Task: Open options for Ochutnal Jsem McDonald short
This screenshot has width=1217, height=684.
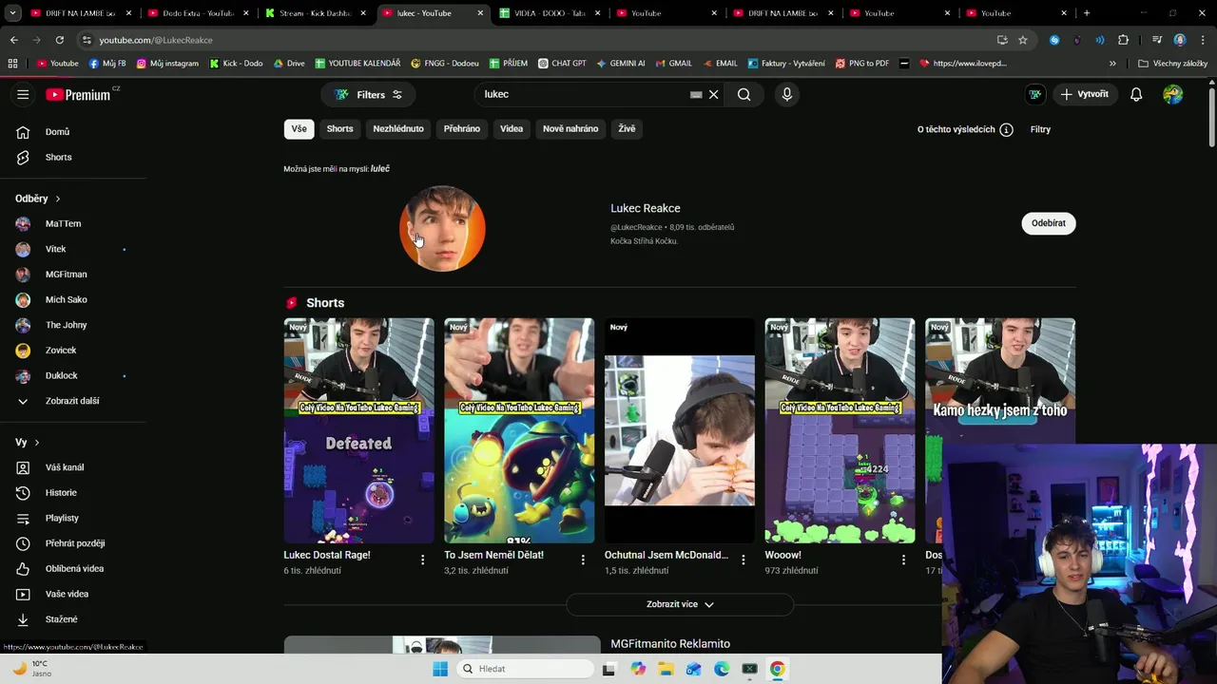Action: (744, 560)
